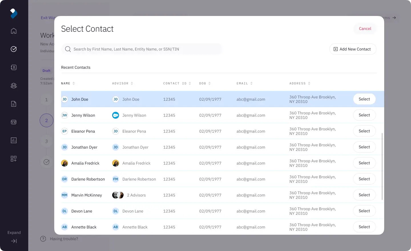Click the contact list vertical scrollbar
This screenshot has width=411, height=251.
[x=382, y=166]
